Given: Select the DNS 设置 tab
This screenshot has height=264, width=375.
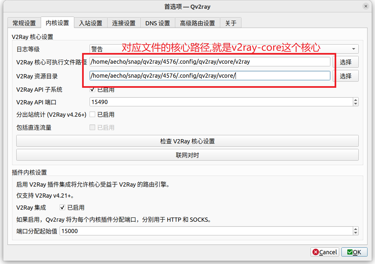Looking at the screenshot, I should coord(158,23).
